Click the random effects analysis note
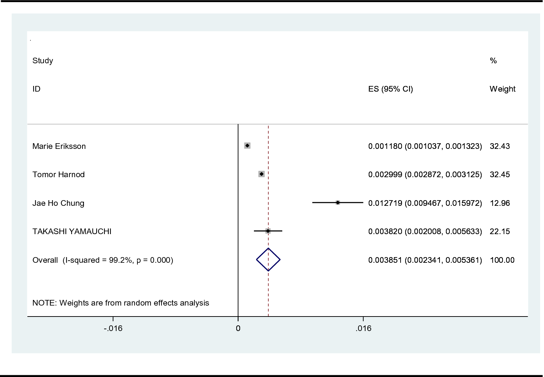 tap(121, 303)
